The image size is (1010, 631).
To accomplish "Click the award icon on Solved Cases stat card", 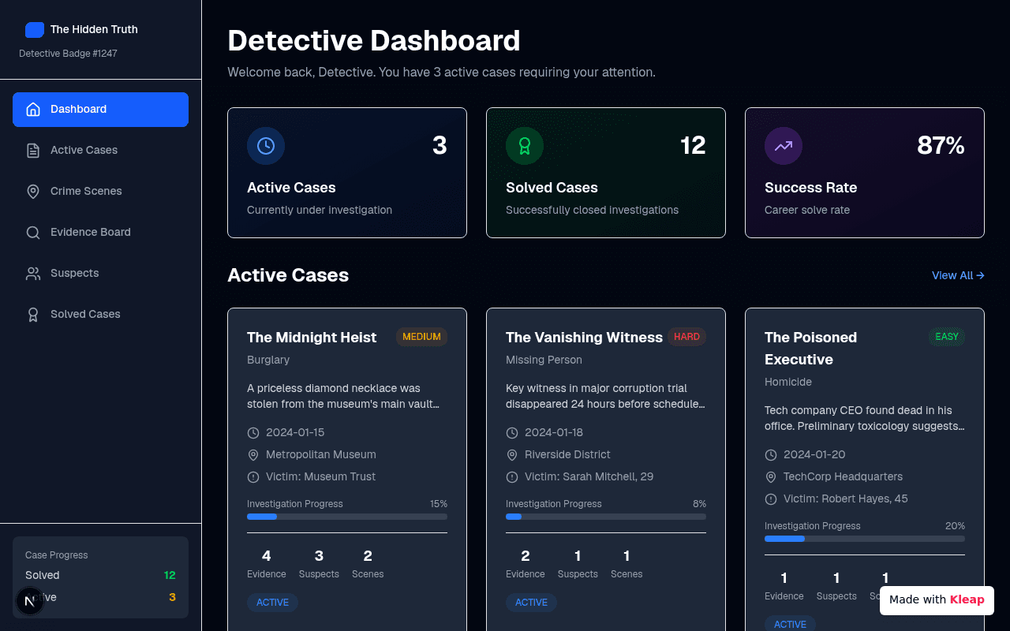I will coord(525,146).
